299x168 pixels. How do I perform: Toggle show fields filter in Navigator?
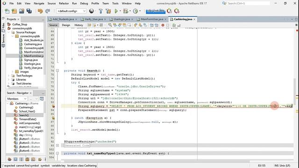tap(15, 159)
